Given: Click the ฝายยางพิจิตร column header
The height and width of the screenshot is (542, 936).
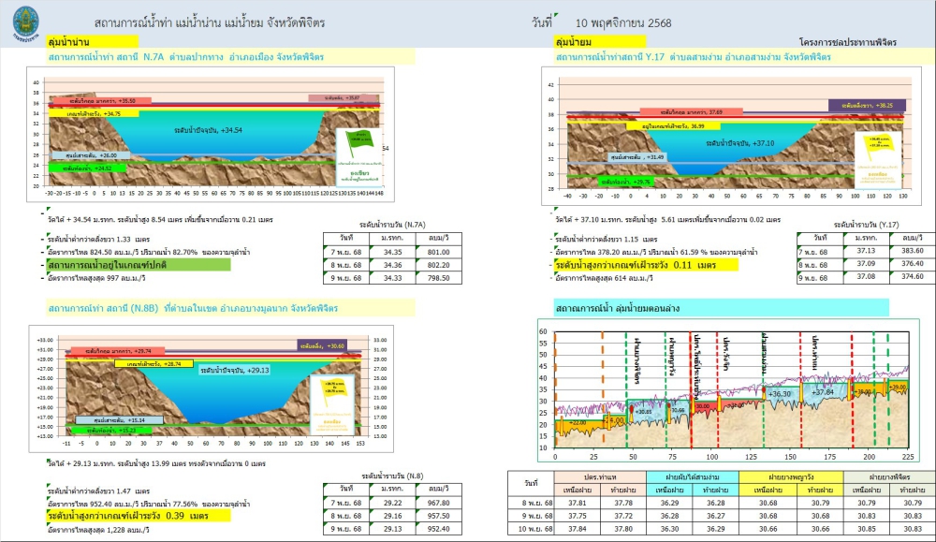Looking at the screenshot, I should [884, 477].
